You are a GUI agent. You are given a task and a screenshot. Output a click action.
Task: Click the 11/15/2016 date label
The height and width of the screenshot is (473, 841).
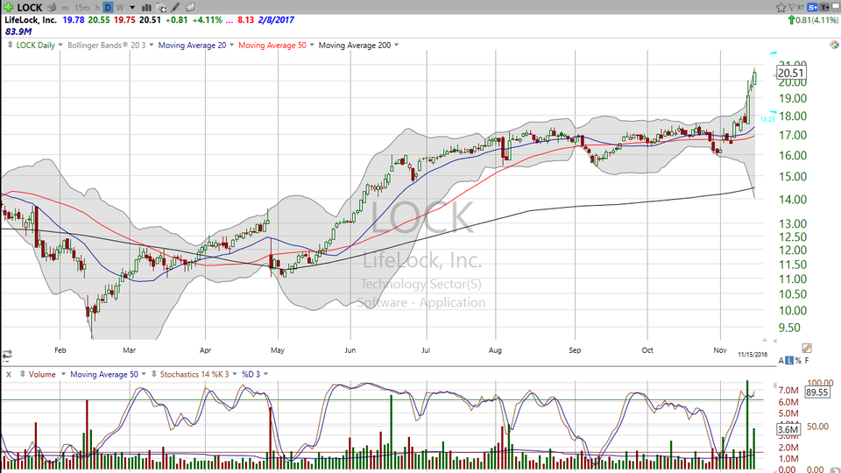coord(753,355)
